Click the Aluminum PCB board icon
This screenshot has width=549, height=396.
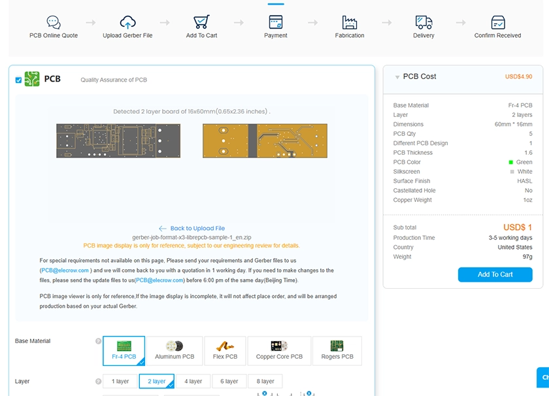point(175,346)
